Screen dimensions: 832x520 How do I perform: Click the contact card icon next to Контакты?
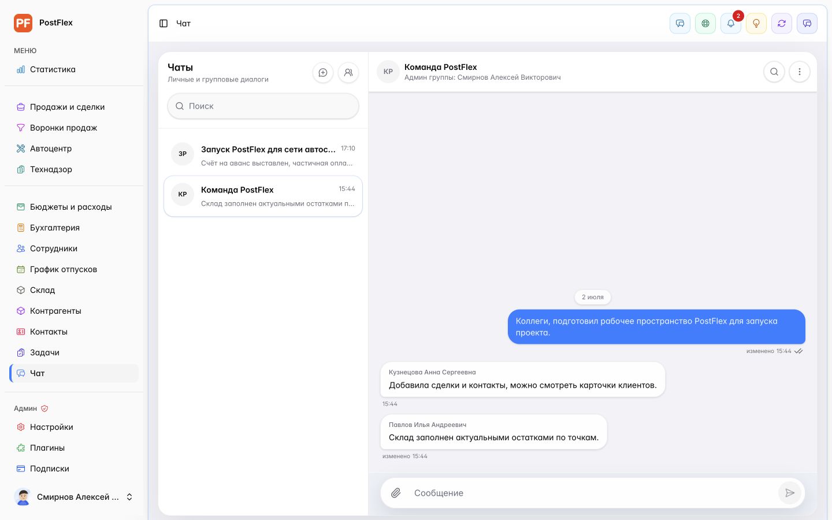(x=21, y=332)
